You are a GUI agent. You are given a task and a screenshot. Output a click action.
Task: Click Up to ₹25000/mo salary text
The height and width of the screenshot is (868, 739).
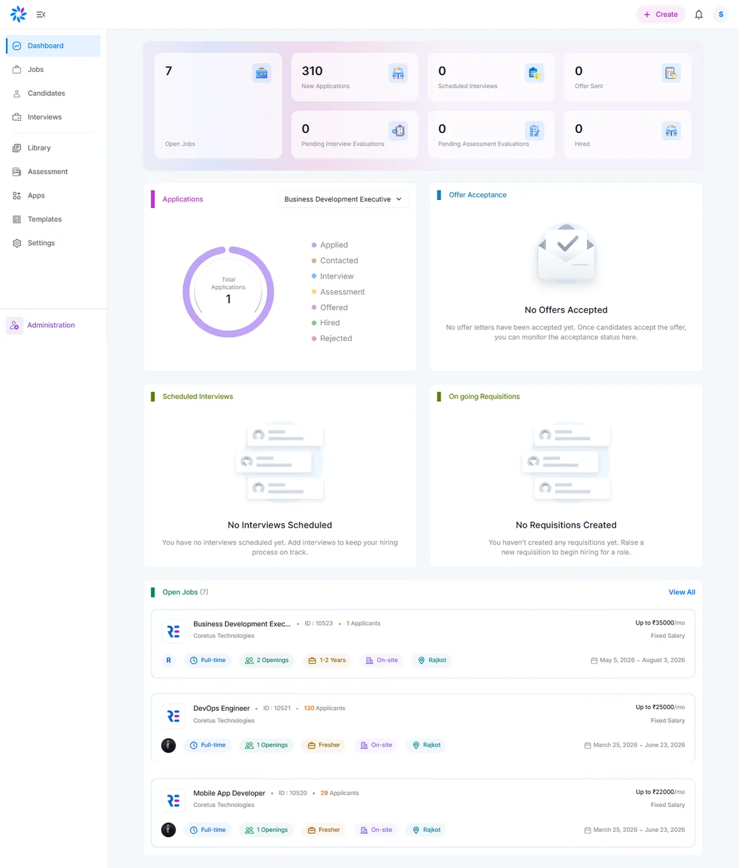[x=660, y=707]
